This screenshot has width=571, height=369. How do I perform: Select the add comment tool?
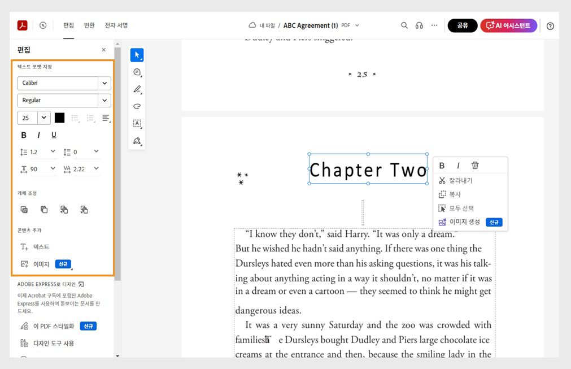[137, 72]
